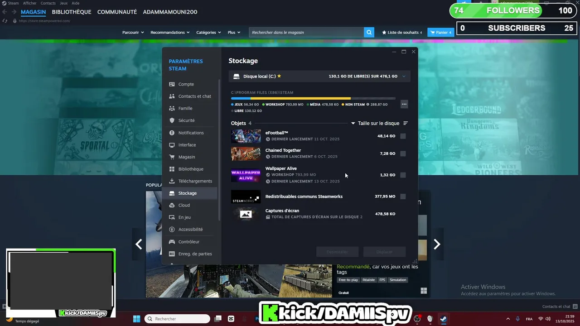Check the Redistribuables communs Steamworks checkbox

(x=403, y=197)
